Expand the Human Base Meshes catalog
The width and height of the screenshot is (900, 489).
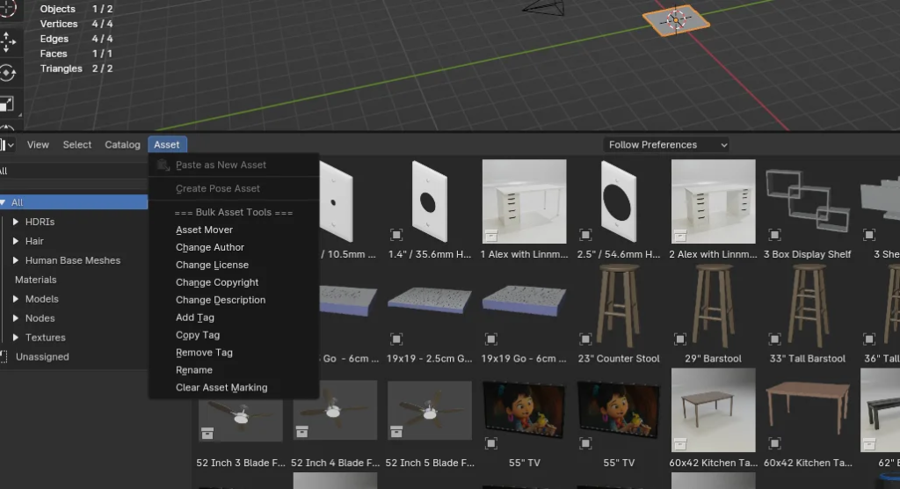point(16,260)
